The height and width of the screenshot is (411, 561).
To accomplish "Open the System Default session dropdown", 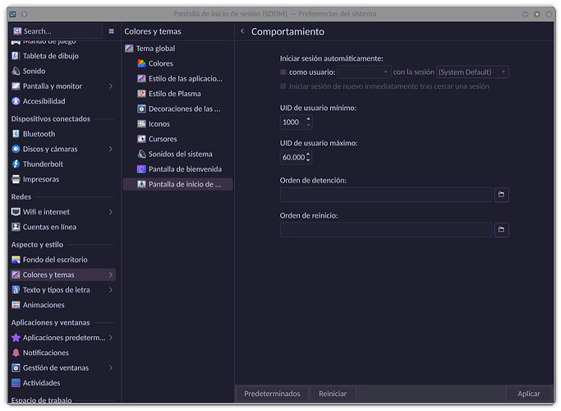I will (472, 72).
